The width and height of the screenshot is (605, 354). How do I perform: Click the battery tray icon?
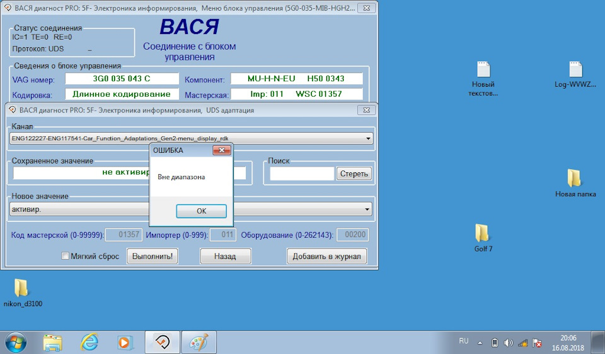tap(495, 343)
